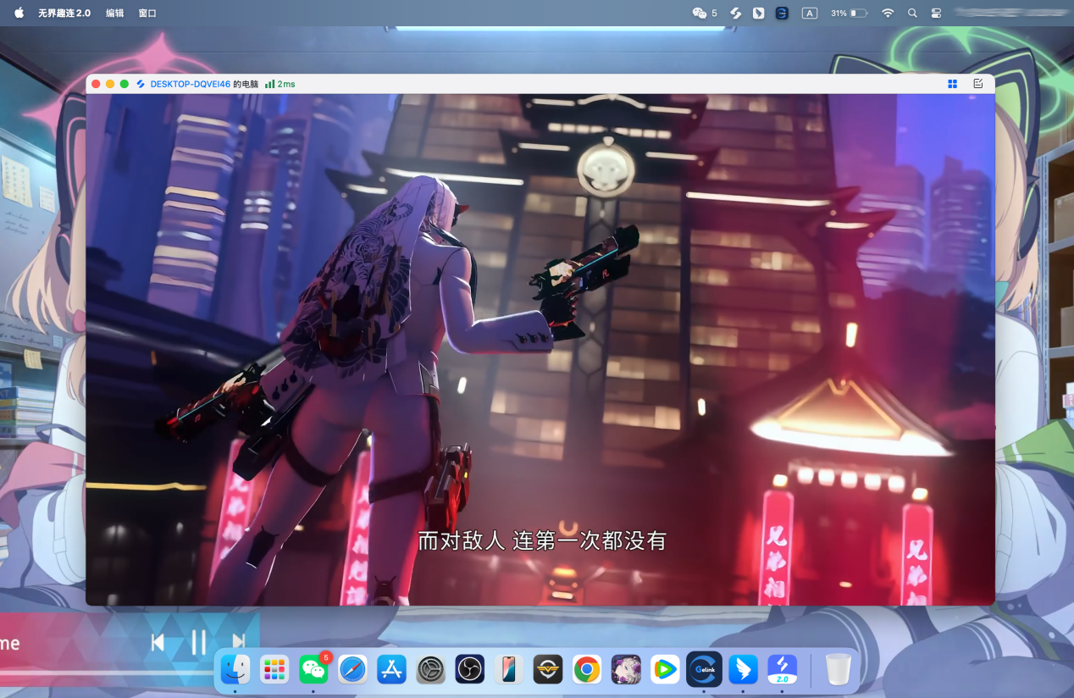The height and width of the screenshot is (698, 1074).
Task: Open the battery status showing 31%
Action: (849, 13)
